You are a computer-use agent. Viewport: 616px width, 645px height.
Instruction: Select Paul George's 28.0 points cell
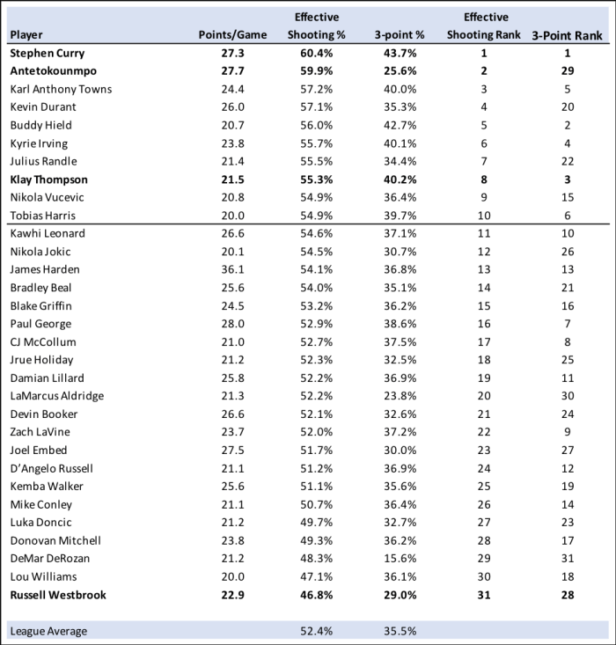[232, 324]
